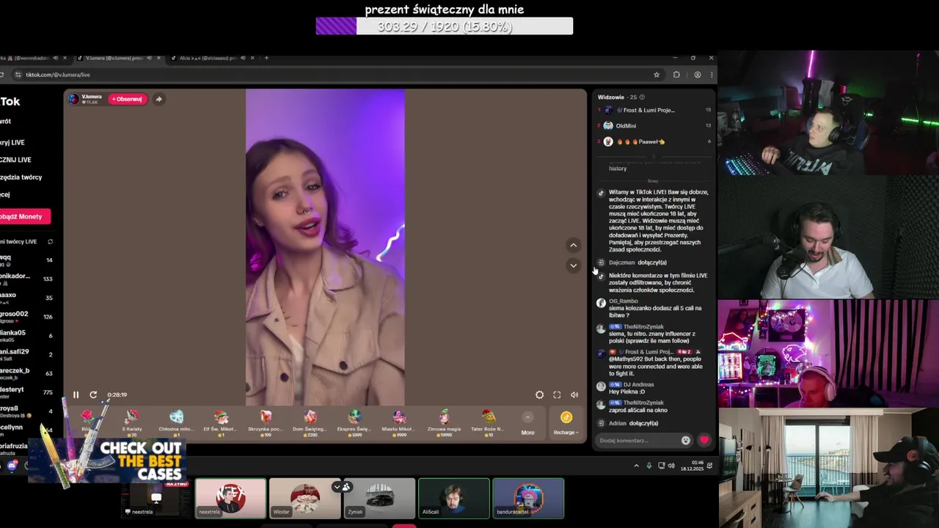The height and width of the screenshot is (528, 939).
Task: Show hidden system tray icons
Action: (x=636, y=466)
